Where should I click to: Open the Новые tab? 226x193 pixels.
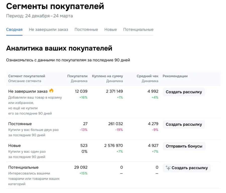110,30
